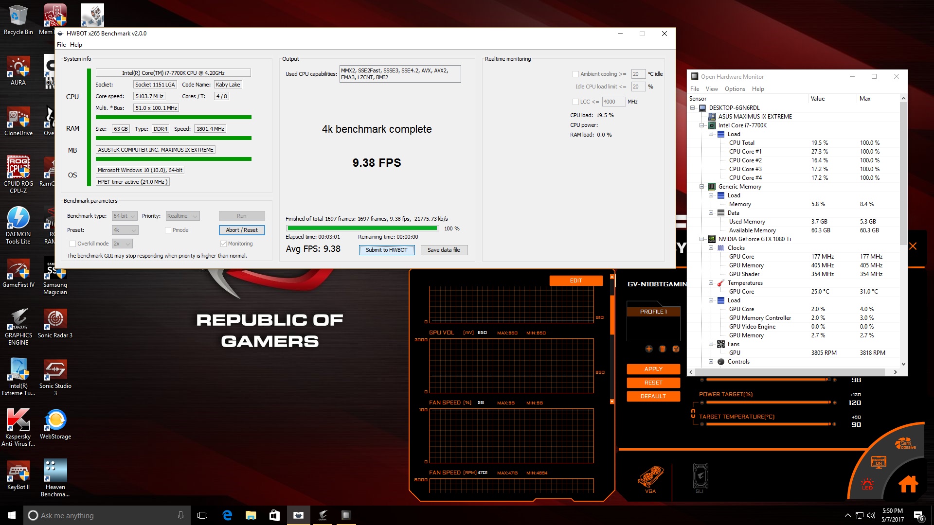Viewport: 934px width, 525px height.
Task: Click the delete profile trash icon
Action: (662, 349)
